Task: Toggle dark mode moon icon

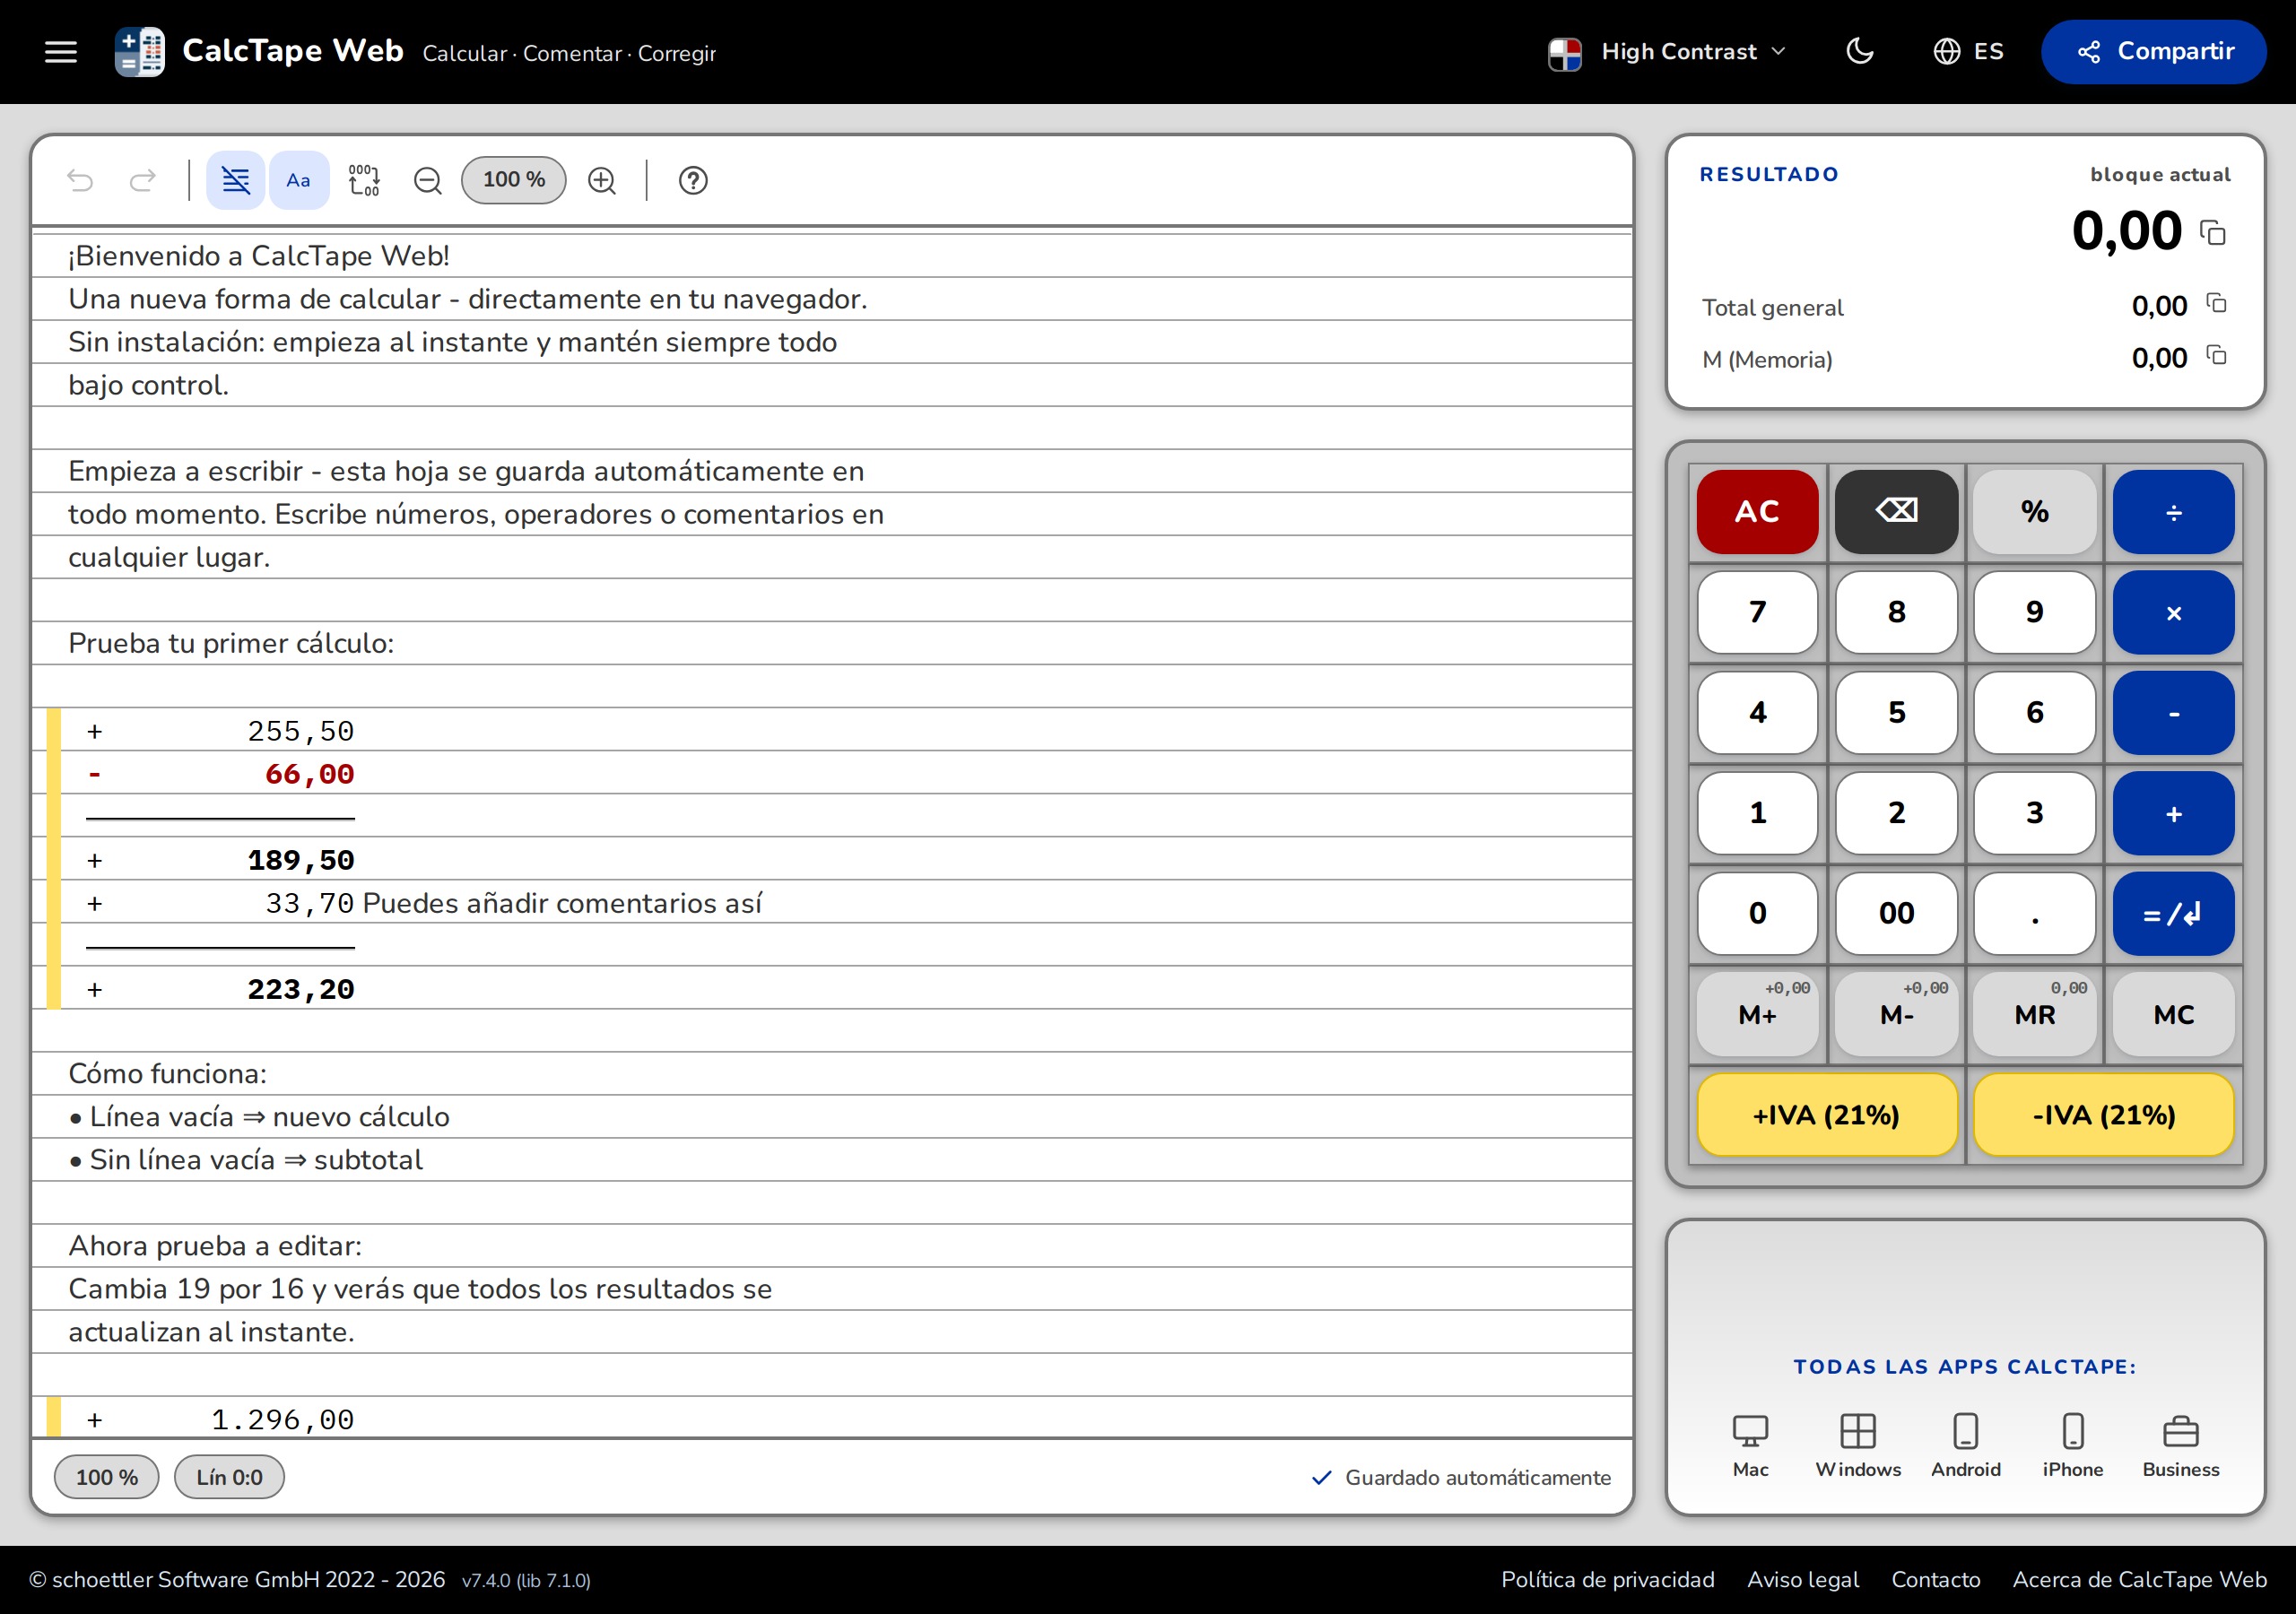Action: pyautogui.click(x=1859, y=52)
